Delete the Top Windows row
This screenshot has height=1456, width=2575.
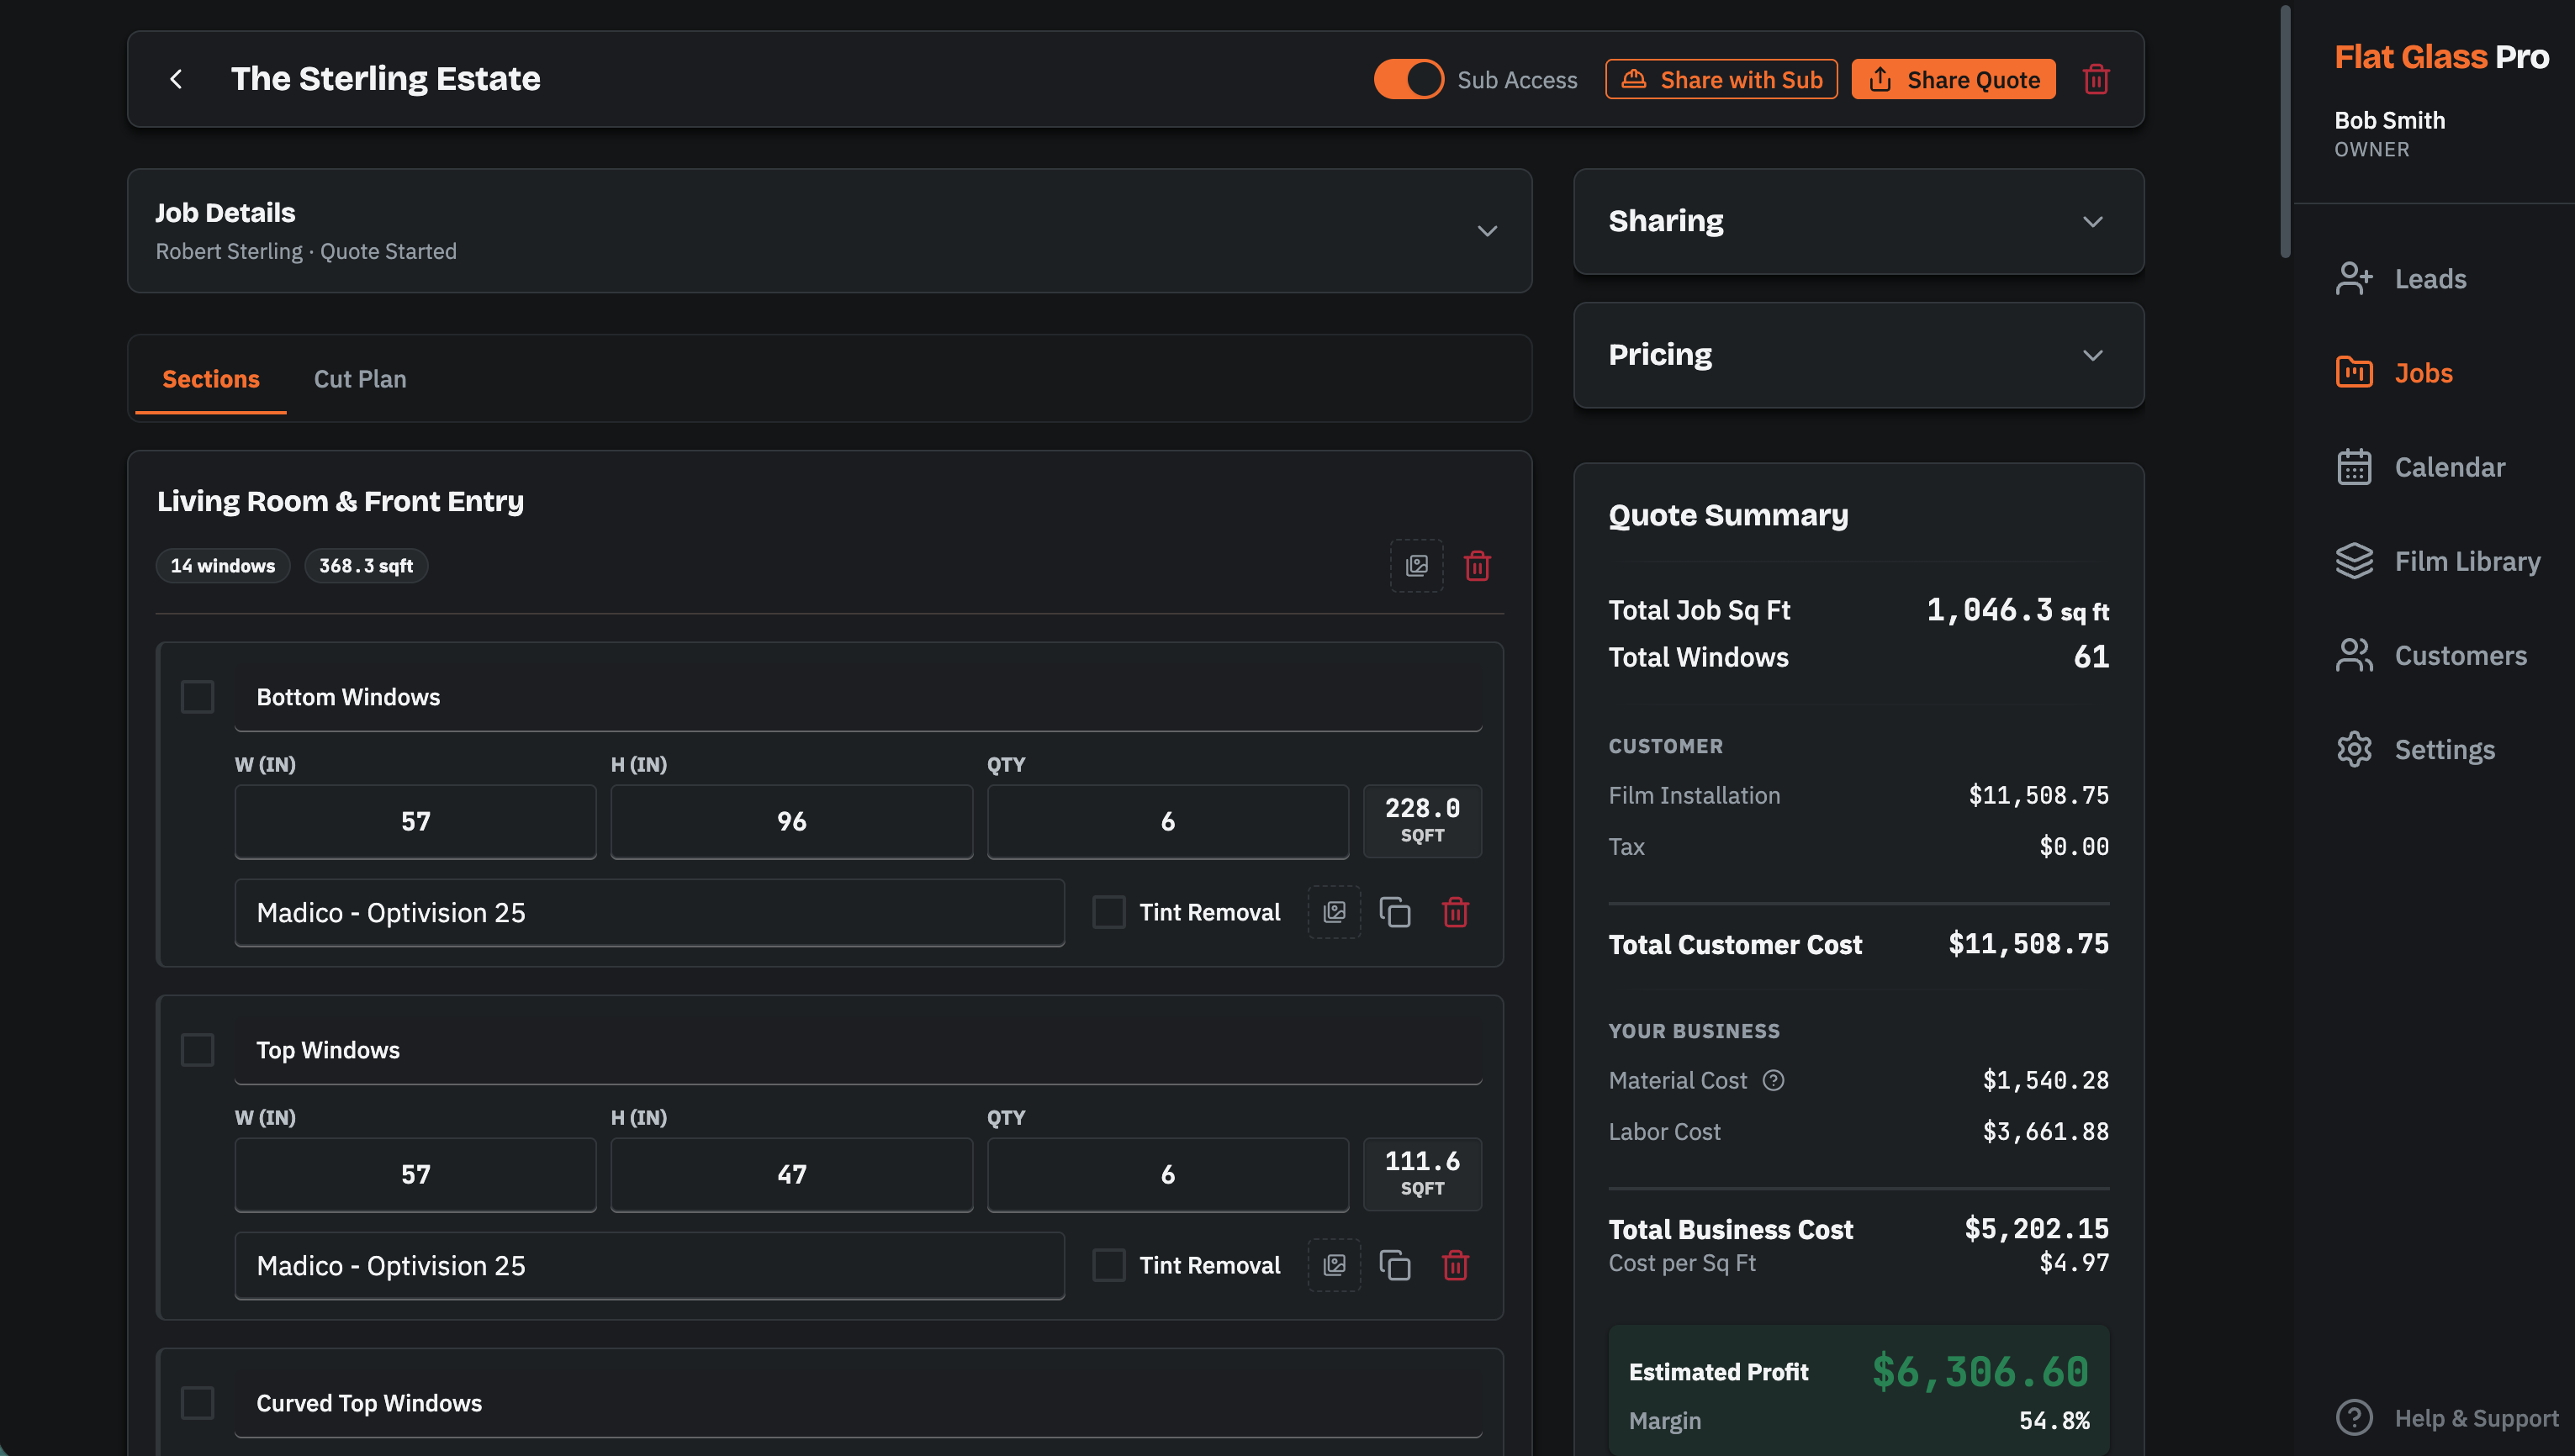click(x=1455, y=1265)
